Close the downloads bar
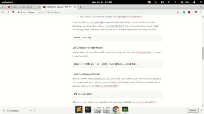The width and height of the screenshot is (204, 114). pyautogui.click(x=201, y=110)
